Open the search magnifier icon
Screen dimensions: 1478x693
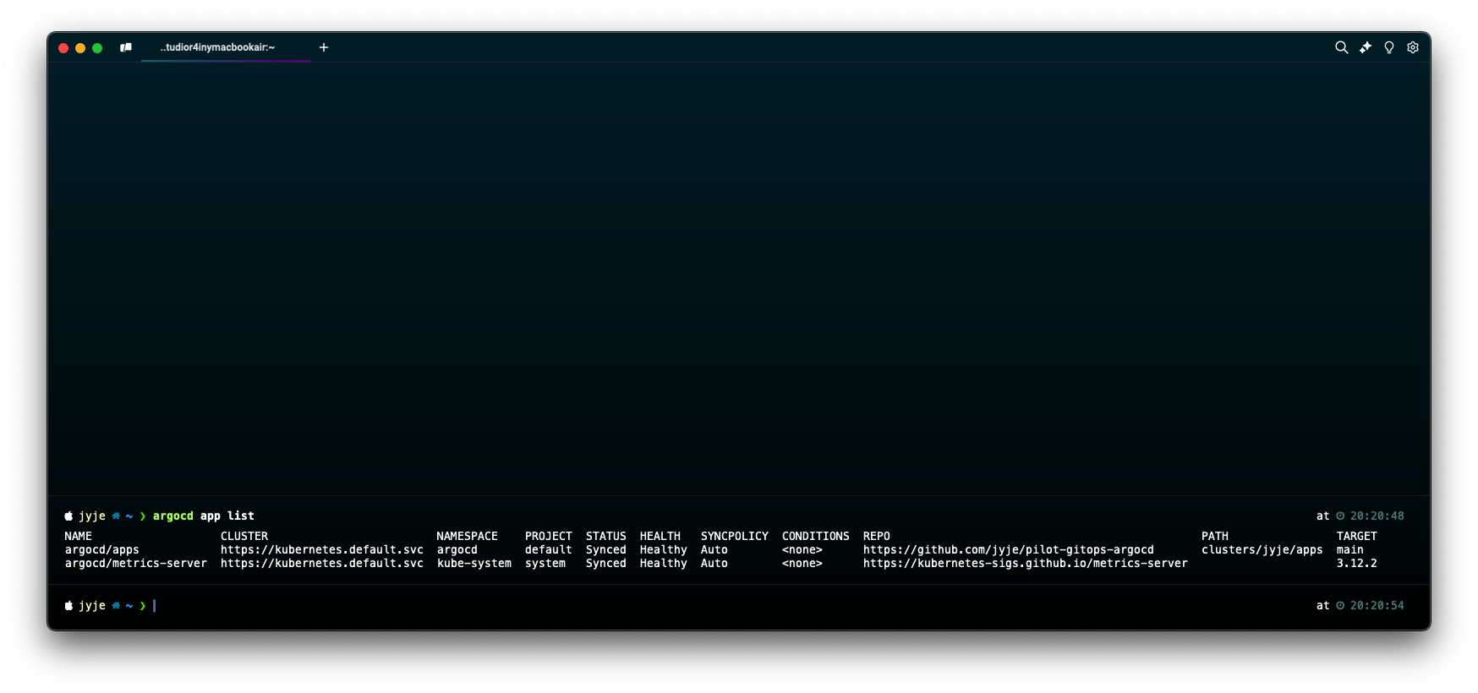1341,47
